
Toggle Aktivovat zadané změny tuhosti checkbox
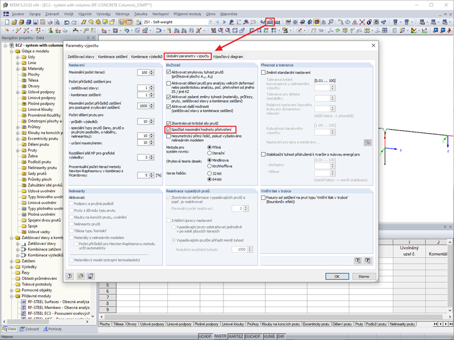168,97
